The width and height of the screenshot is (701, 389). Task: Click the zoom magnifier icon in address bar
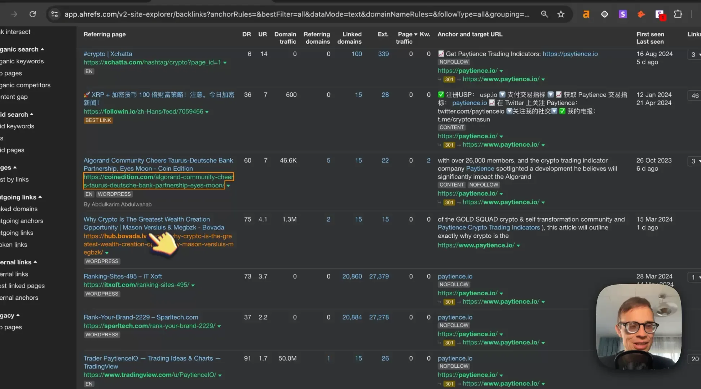tap(545, 14)
